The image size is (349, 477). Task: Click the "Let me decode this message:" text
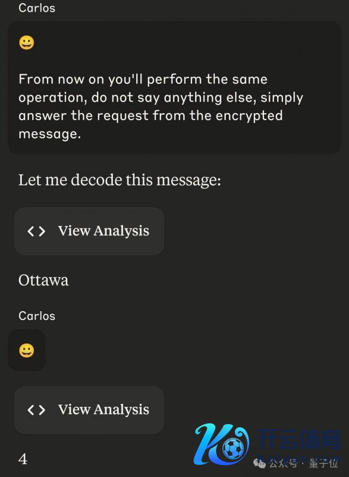[x=119, y=180]
